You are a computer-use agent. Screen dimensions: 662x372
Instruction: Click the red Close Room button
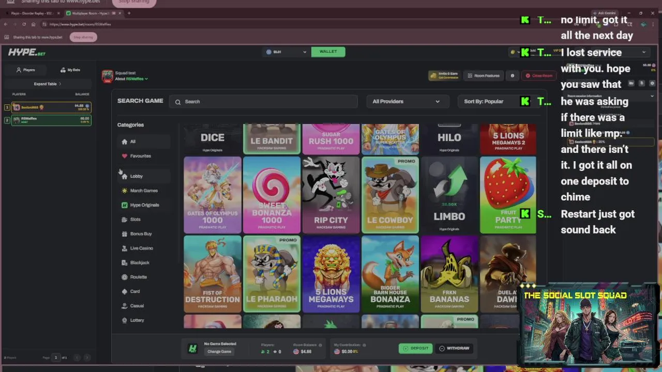pyautogui.click(x=539, y=75)
